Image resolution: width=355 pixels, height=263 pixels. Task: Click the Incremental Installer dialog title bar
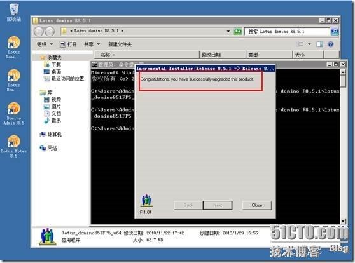point(205,69)
